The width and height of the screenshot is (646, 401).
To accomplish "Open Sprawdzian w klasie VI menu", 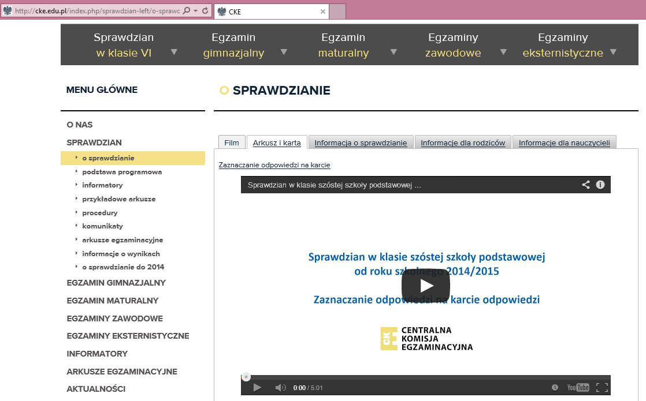I will click(x=124, y=45).
